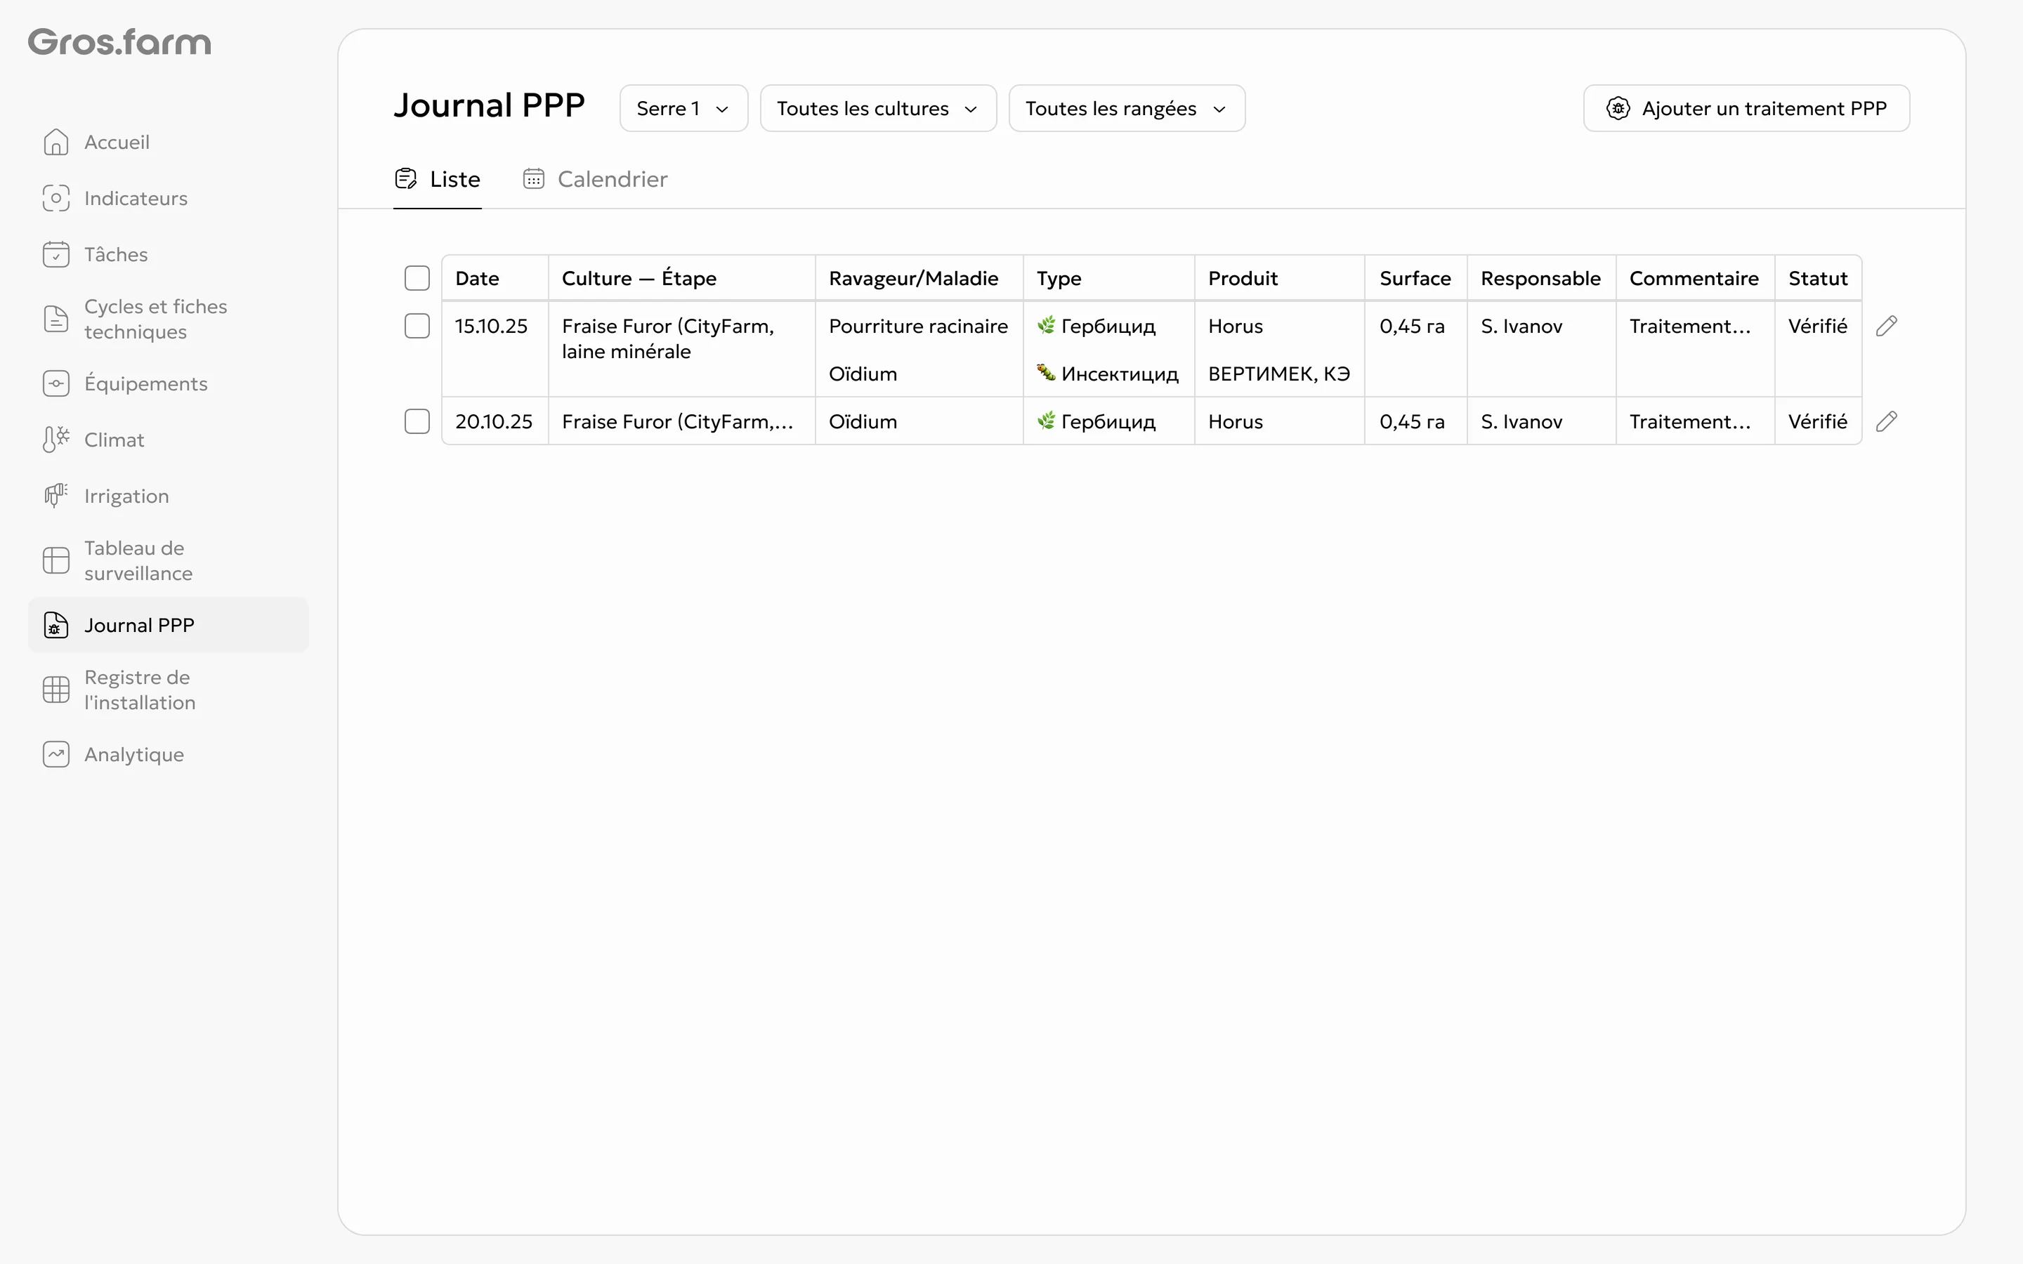Open Équipements in the sidebar

point(168,383)
